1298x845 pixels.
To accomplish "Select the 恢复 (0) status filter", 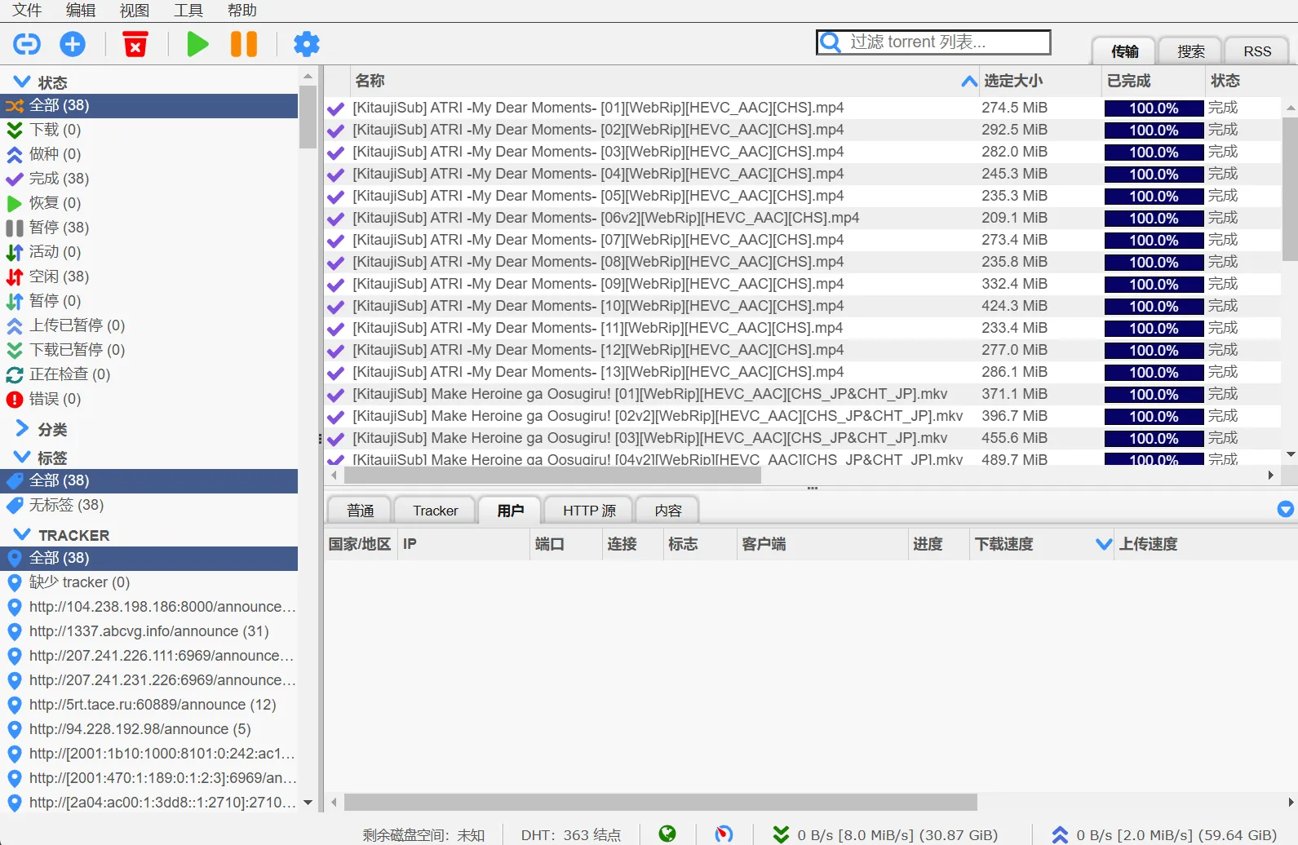I will (148, 203).
